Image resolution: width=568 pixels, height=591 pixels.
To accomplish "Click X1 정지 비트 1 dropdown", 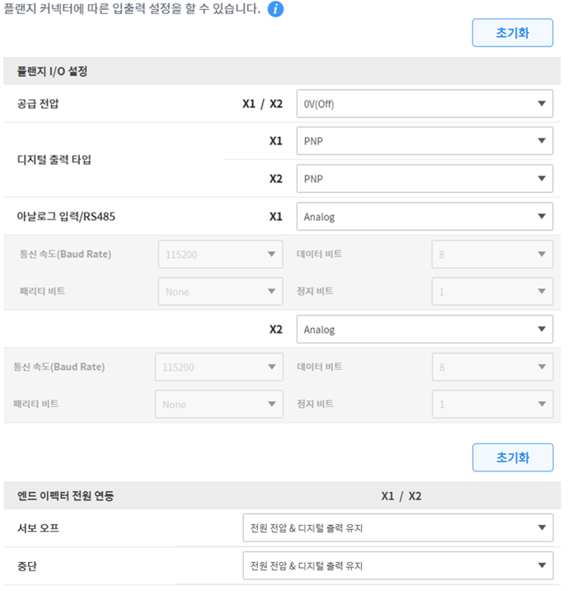I will [492, 291].
